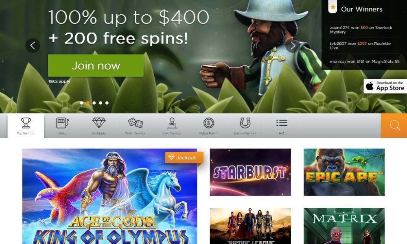Select Casual Games horseshoe icon
The width and height of the screenshot is (407, 244).
245,123
